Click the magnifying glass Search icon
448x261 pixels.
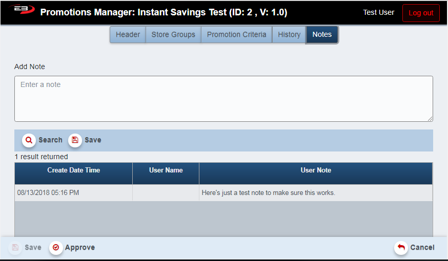[x=29, y=140]
